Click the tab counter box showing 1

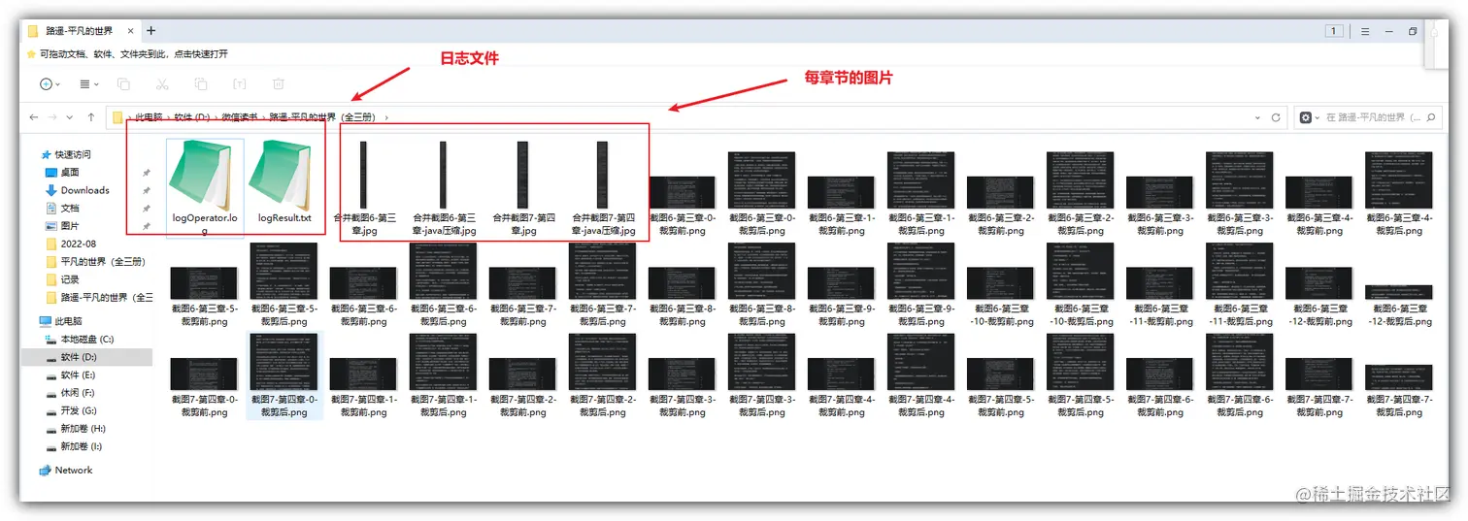[1335, 31]
